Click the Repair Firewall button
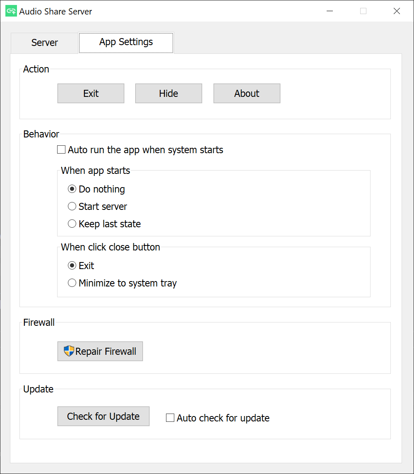414x474 pixels. click(100, 351)
